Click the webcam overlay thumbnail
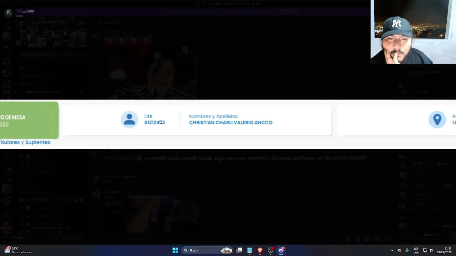The height and width of the screenshot is (256, 456). (413, 32)
